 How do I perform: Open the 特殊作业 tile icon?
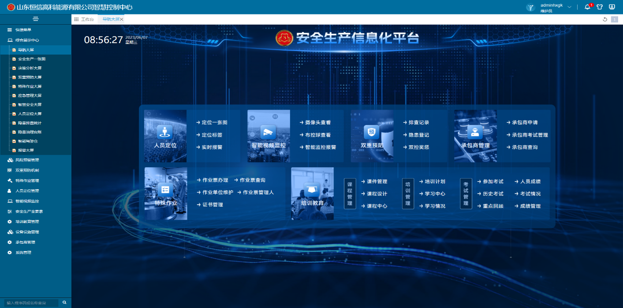(166, 190)
